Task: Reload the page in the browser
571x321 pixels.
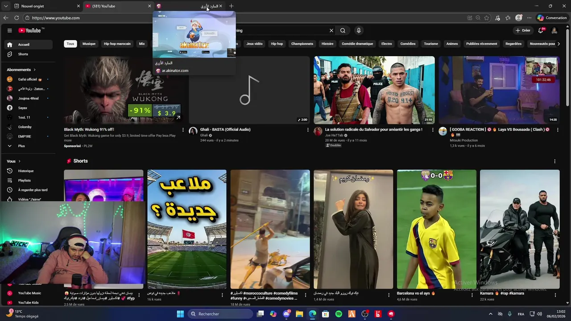Action: [17, 18]
